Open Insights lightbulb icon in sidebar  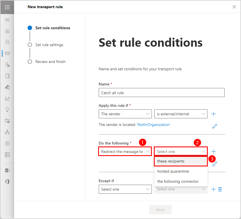click(7, 110)
